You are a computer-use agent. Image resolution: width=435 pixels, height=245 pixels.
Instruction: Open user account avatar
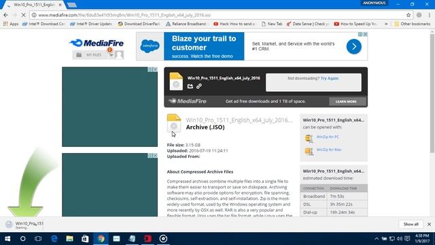(120, 55)
